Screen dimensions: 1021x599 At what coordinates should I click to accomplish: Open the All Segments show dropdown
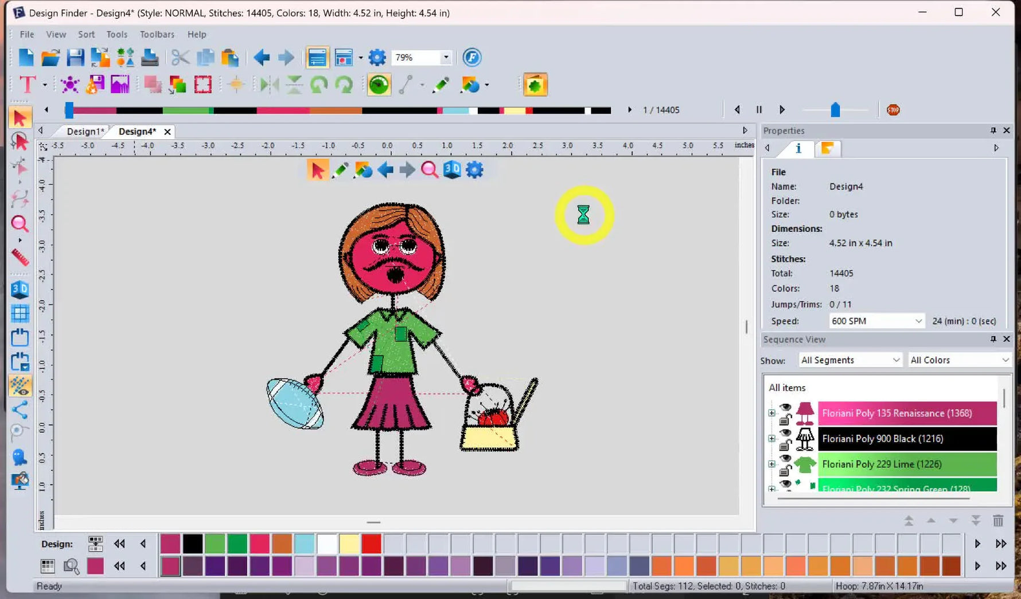point(849,360)
